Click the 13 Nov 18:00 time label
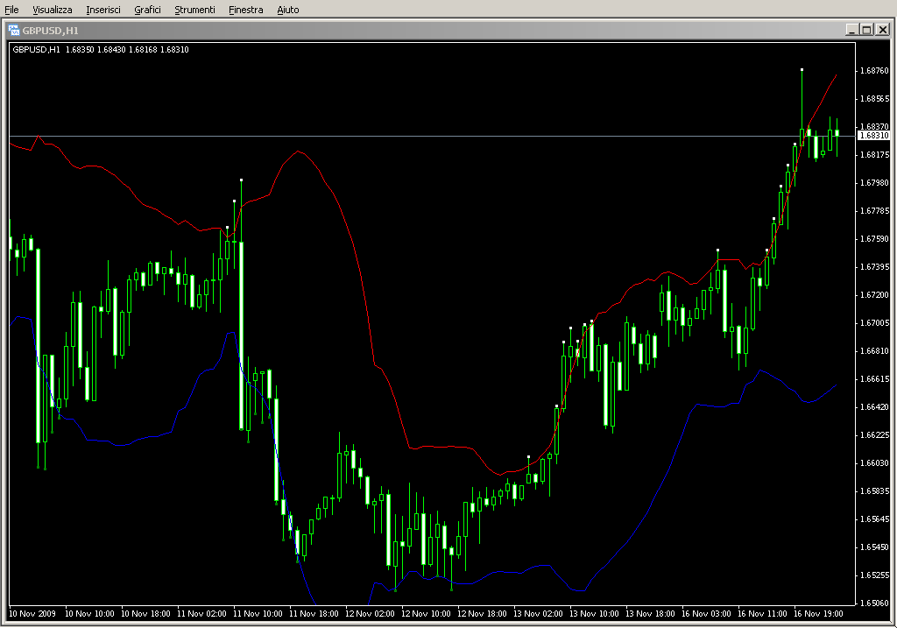 pos(650,614)
